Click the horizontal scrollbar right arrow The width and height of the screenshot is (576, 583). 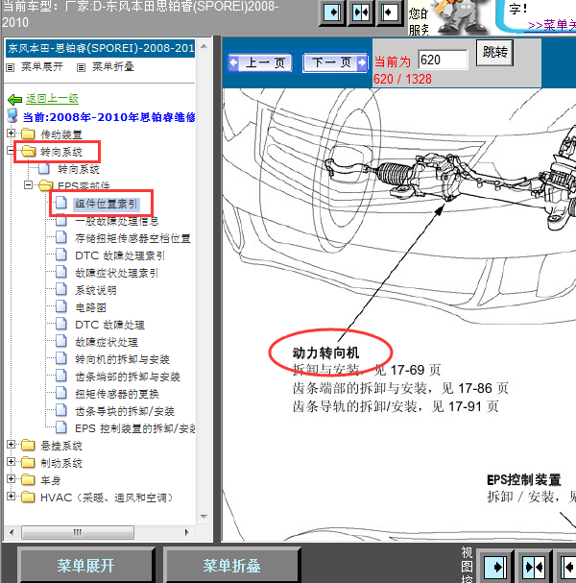[187, 532]
